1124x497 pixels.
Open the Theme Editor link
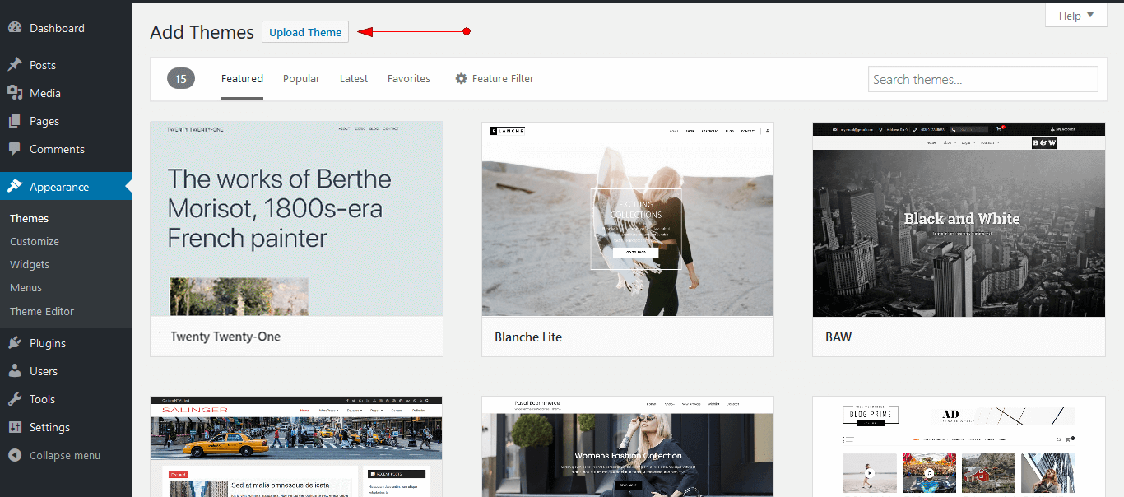[x=41, y=311]
